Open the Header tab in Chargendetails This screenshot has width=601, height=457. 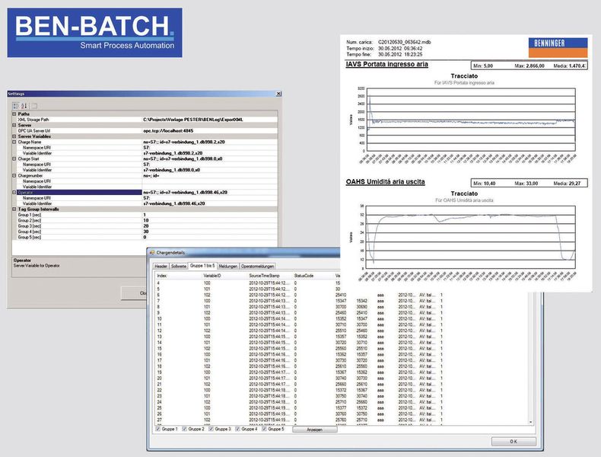pyautogui.click(x=161, y=266)
